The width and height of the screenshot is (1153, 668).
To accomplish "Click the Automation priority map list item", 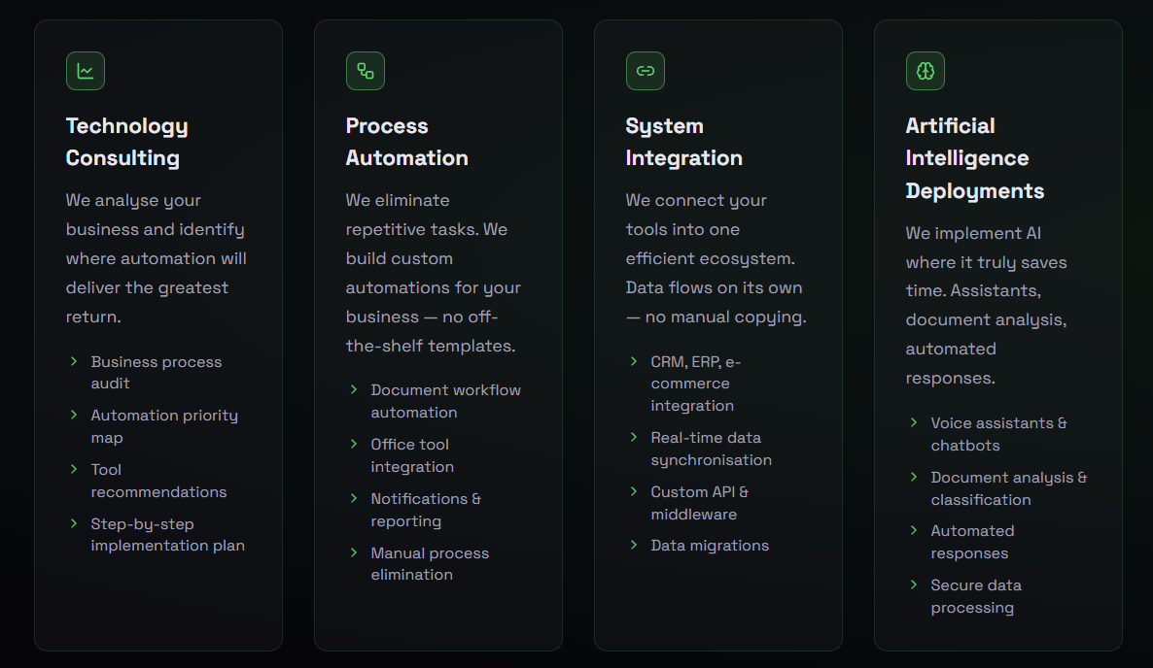I will pos(164,426).
